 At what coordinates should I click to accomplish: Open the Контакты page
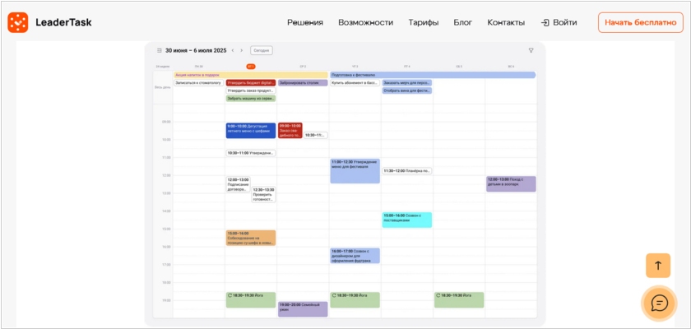click(x=506, y=22)
